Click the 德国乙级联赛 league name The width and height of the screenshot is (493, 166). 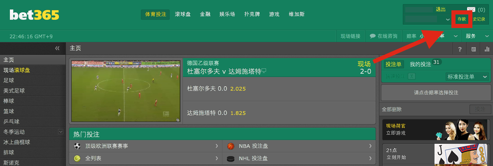tap(203, 63)
